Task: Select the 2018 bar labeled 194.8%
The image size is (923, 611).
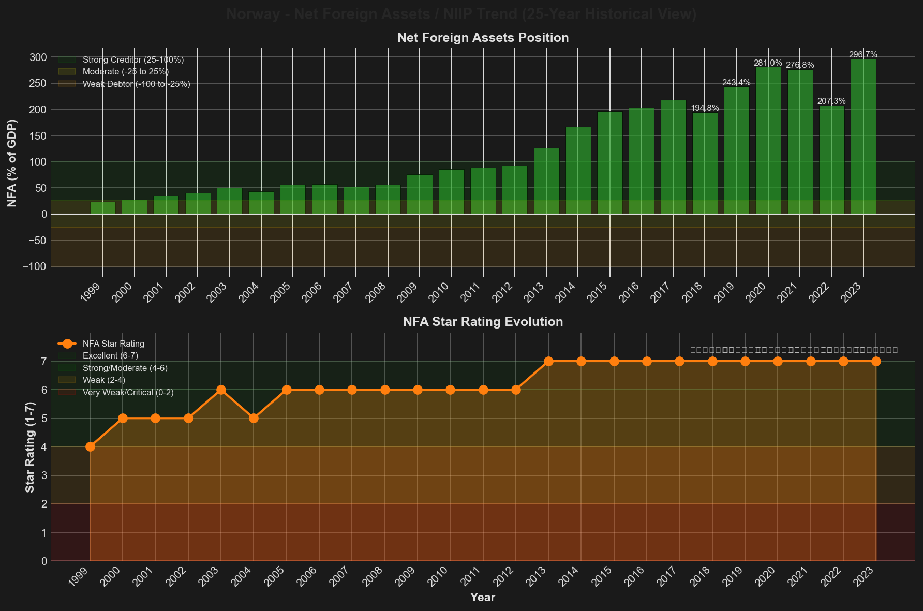Action: tap(705, 163)
